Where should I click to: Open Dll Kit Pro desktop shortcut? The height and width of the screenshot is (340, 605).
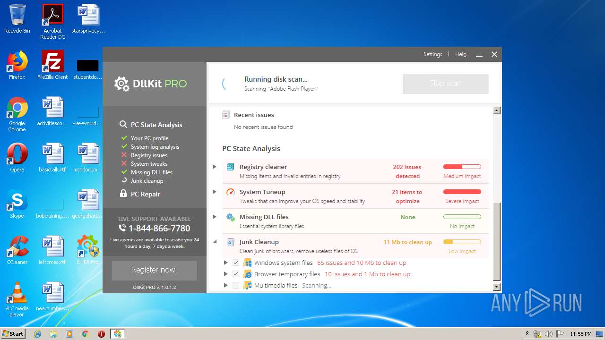[88, 250]
